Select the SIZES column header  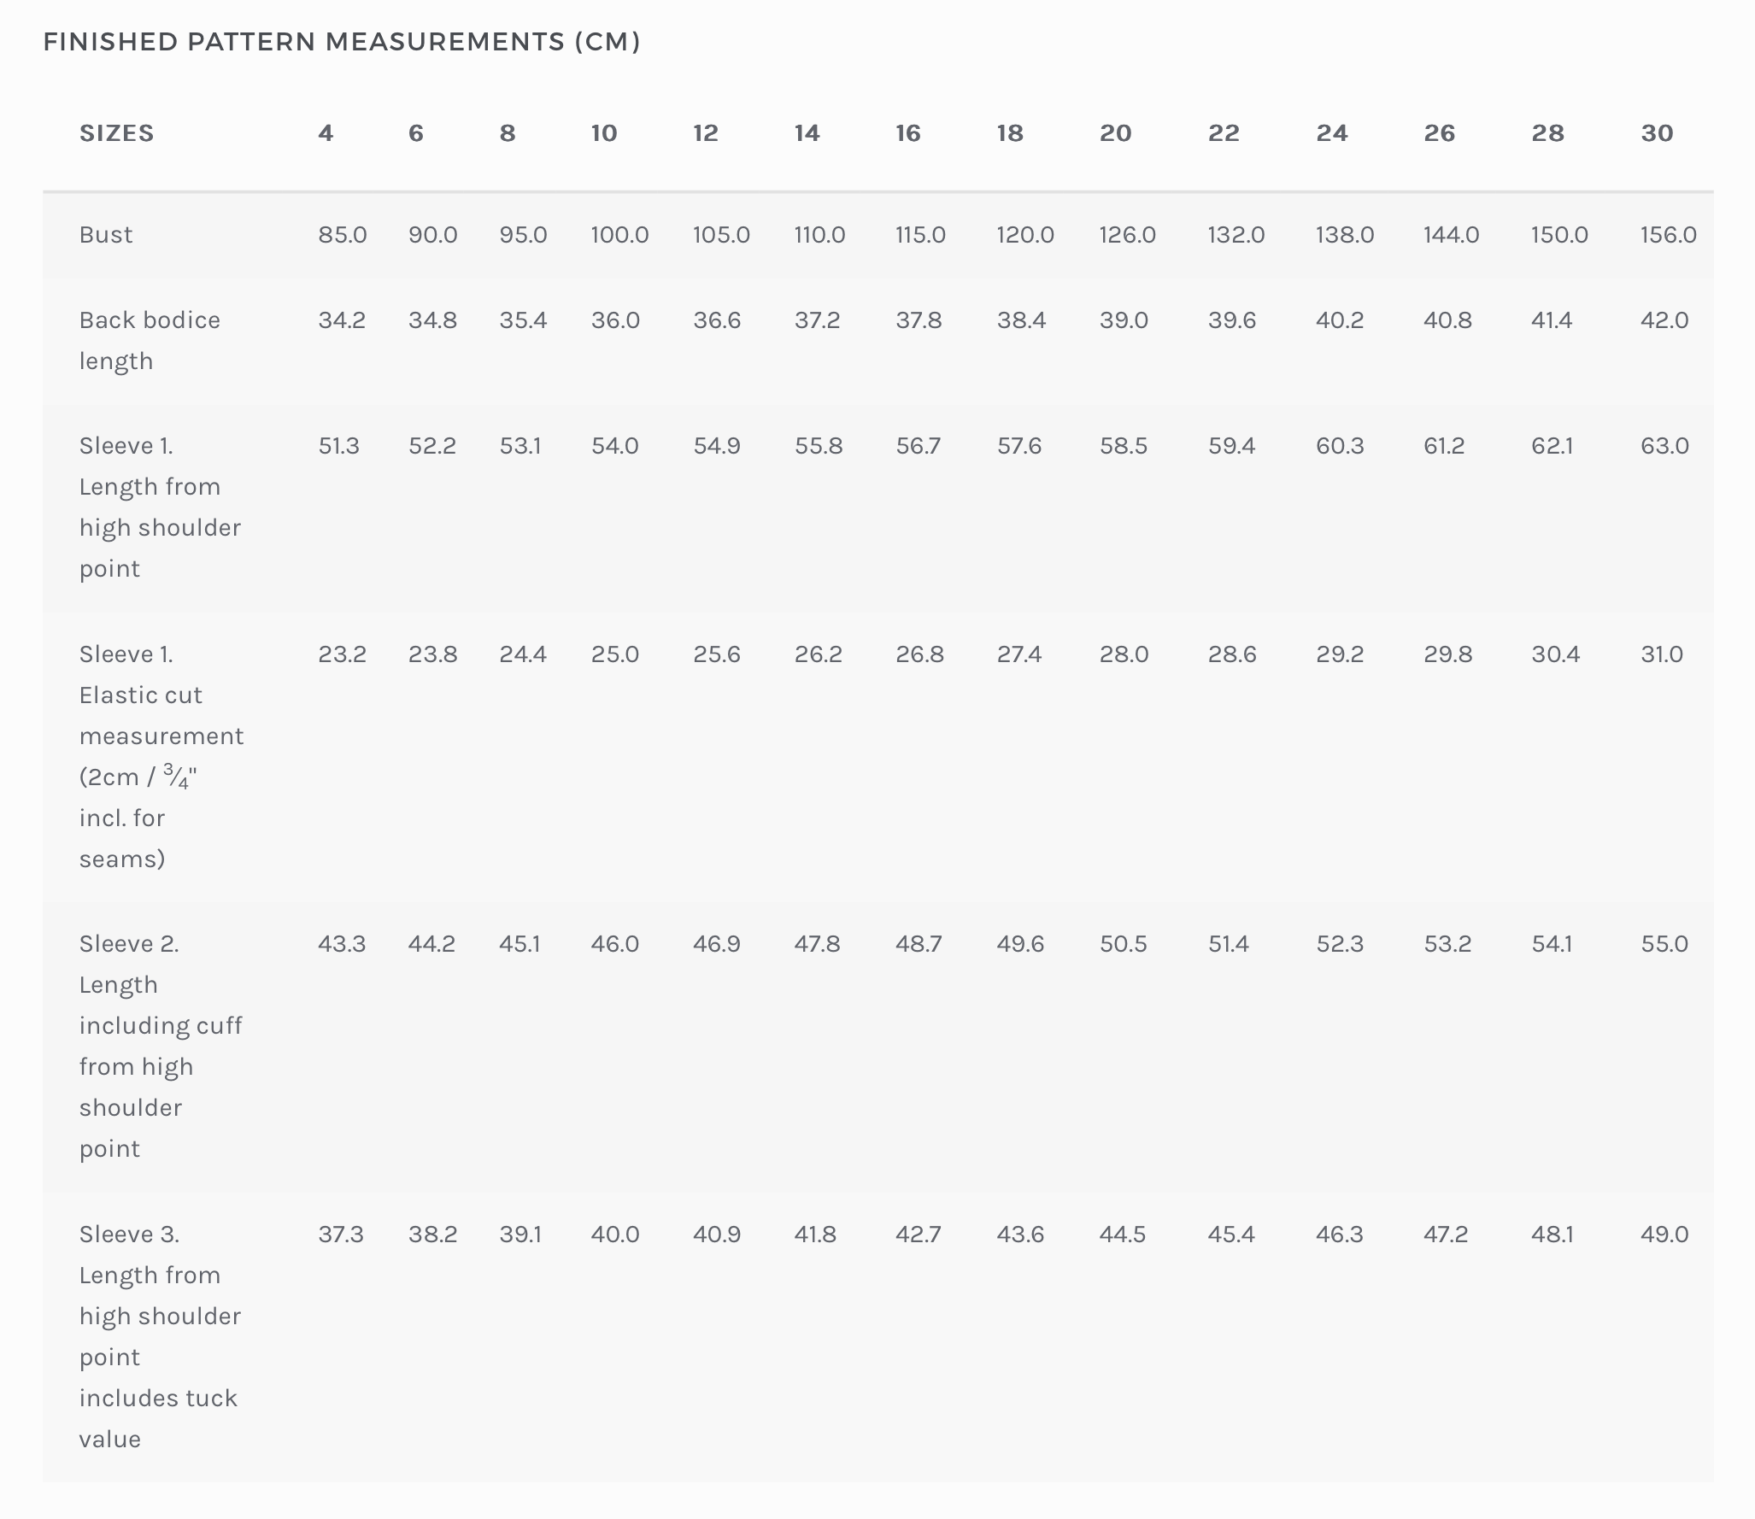pyautogui.click(x=117, y=133)
